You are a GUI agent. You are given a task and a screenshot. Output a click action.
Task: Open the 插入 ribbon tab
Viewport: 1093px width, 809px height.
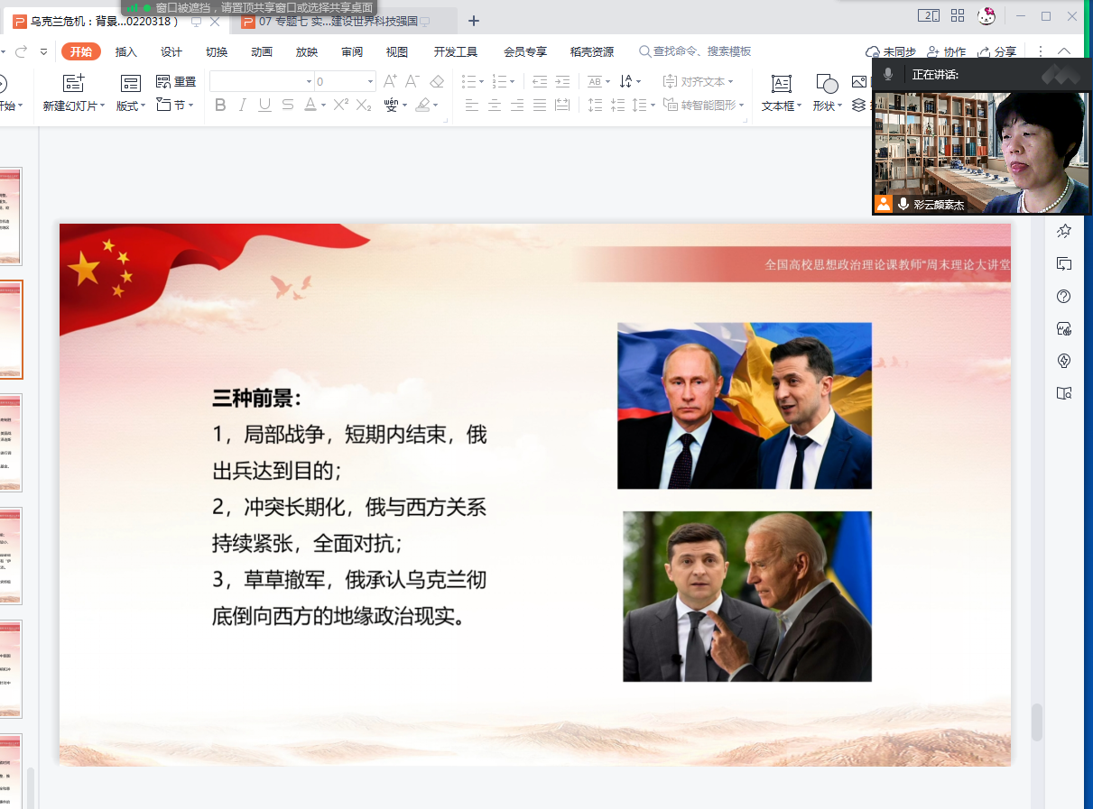click(x=126, y=52)
